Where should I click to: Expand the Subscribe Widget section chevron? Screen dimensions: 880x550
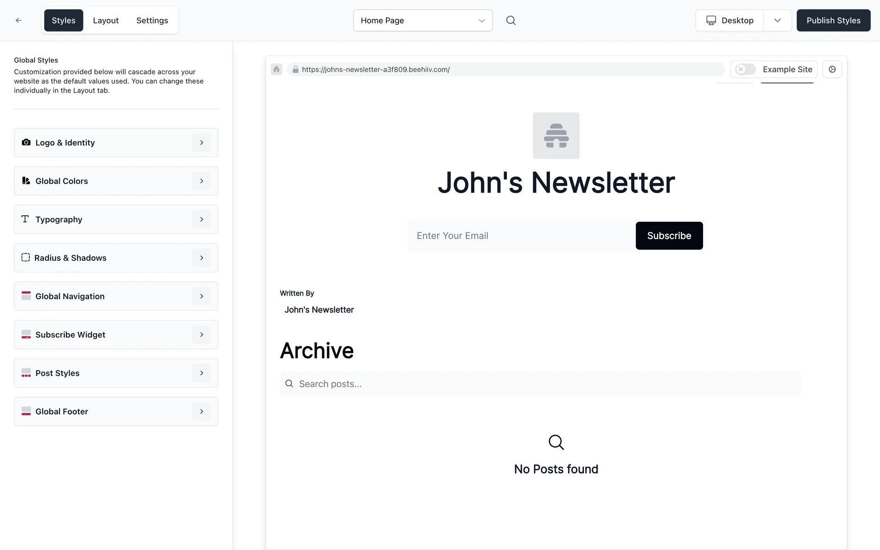[x=201, y=335]
